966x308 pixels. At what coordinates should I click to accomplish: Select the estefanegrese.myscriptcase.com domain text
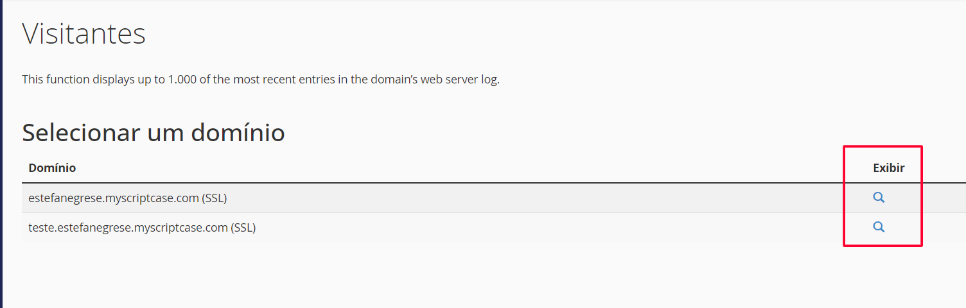pos(114,198)
